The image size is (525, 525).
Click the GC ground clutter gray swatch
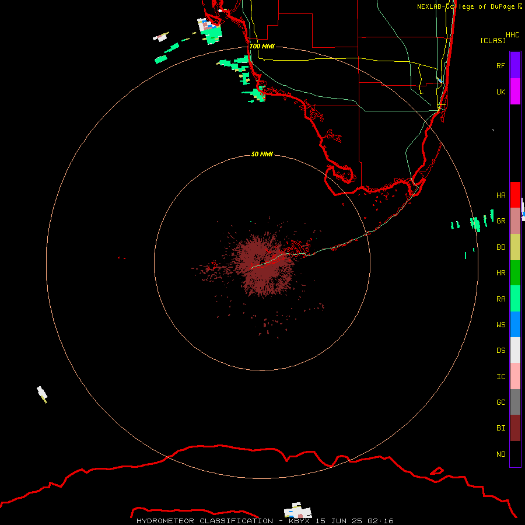tap(515, 402)
